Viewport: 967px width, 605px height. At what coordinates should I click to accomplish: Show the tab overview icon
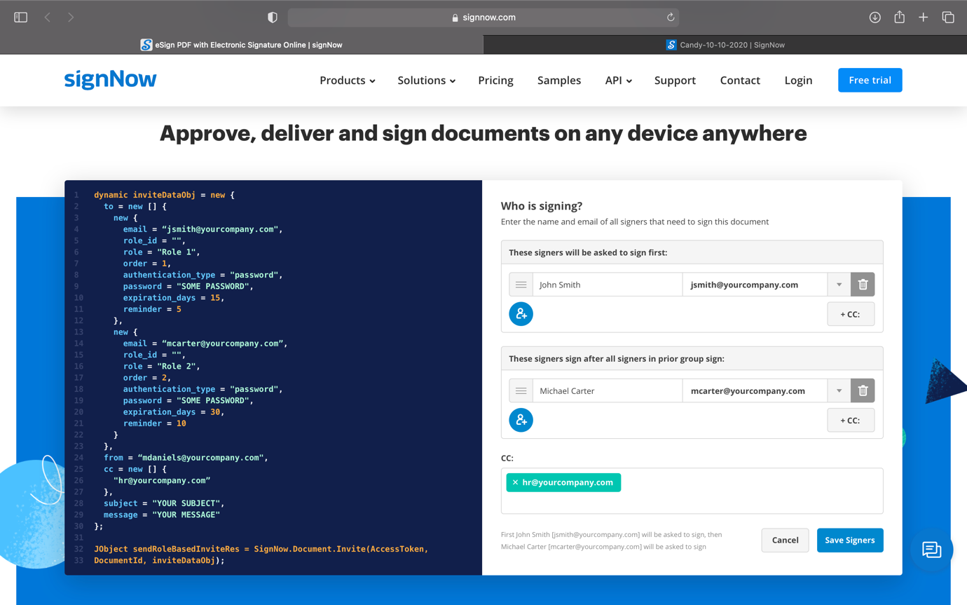(948, 18)
